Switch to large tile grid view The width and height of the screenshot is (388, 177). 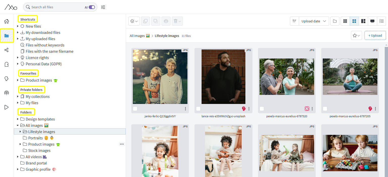tap(354, 21)
